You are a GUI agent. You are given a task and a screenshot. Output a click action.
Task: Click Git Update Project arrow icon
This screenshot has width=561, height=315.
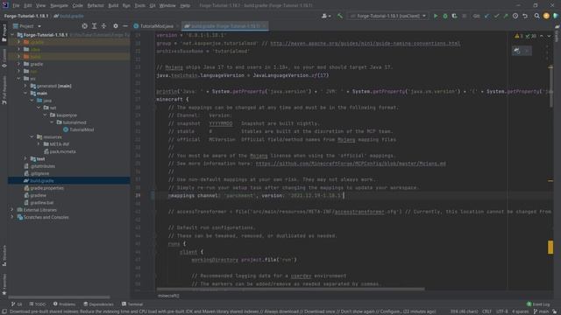(x=487, y=16)
